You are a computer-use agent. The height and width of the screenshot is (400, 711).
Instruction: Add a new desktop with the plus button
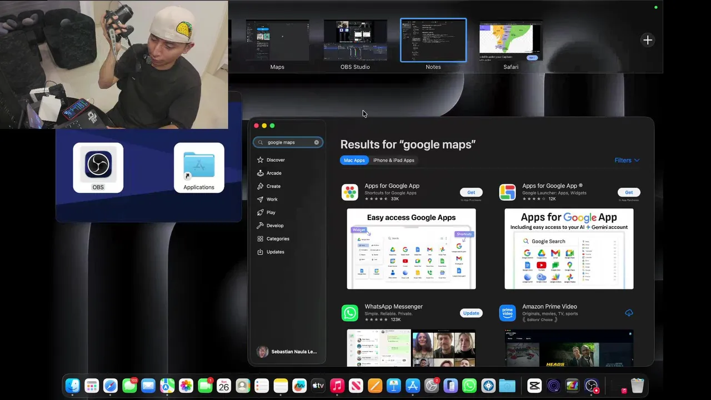(x=648, y=40)
